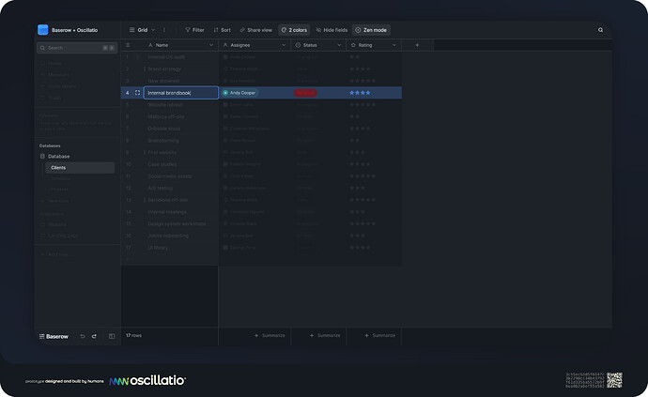This screenshot has height=397, width=648.
Task: Click the row-count column header icon
Action: point(128,45)
